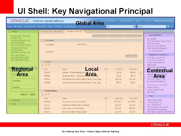Click the round search go icon
Screen dimensions: 181x136
(x=168, y=26)
